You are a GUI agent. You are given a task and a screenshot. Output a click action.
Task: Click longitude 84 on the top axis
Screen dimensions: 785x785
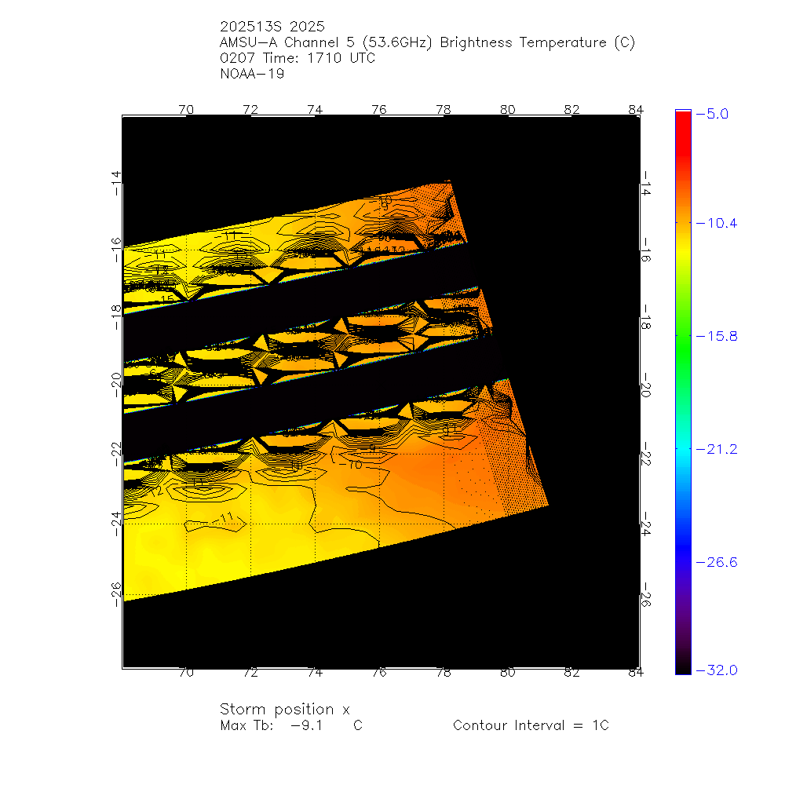click(636, 110)
